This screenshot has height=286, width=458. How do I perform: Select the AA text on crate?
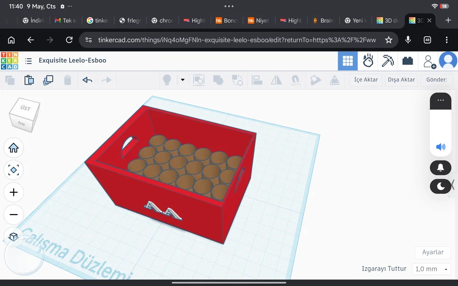[164, 210]
